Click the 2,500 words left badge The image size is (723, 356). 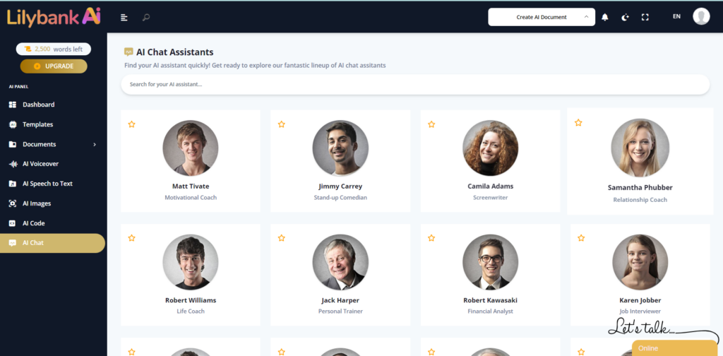[x=54, y=49]
